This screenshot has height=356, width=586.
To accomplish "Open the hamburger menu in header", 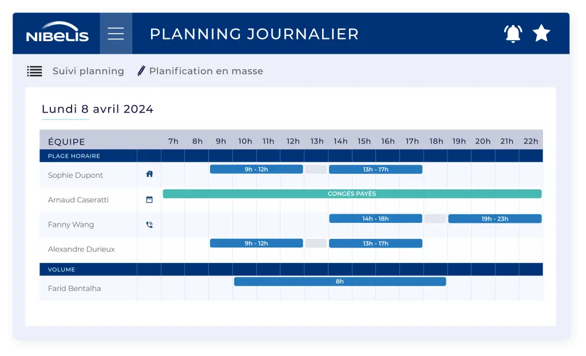I will click(116, 34).
